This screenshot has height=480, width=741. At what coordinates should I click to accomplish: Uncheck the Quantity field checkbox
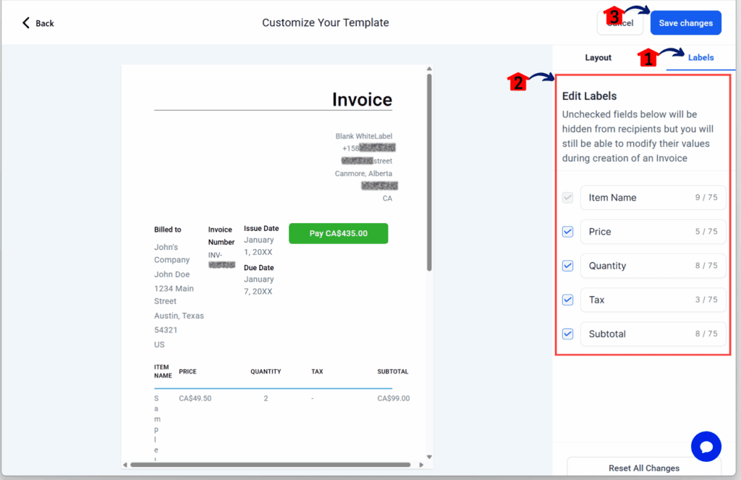pyautogui.click(x=567, y=266)
